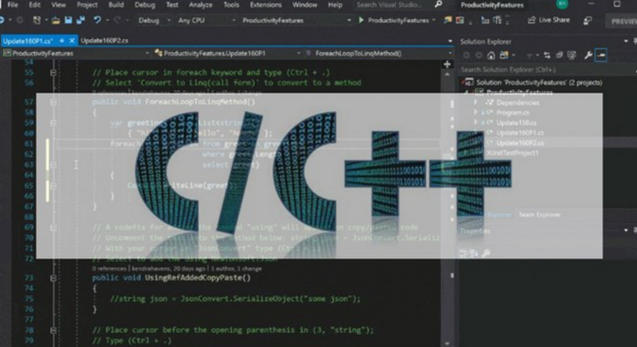Click the '1 author, 1 change' CodeLens link
The height and width of the screenshot is (347, 637).
[x=236, y=269]
